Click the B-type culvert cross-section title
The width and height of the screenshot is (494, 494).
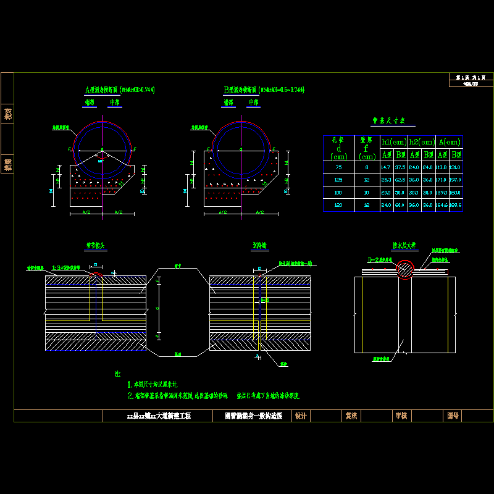coord(264,90)
